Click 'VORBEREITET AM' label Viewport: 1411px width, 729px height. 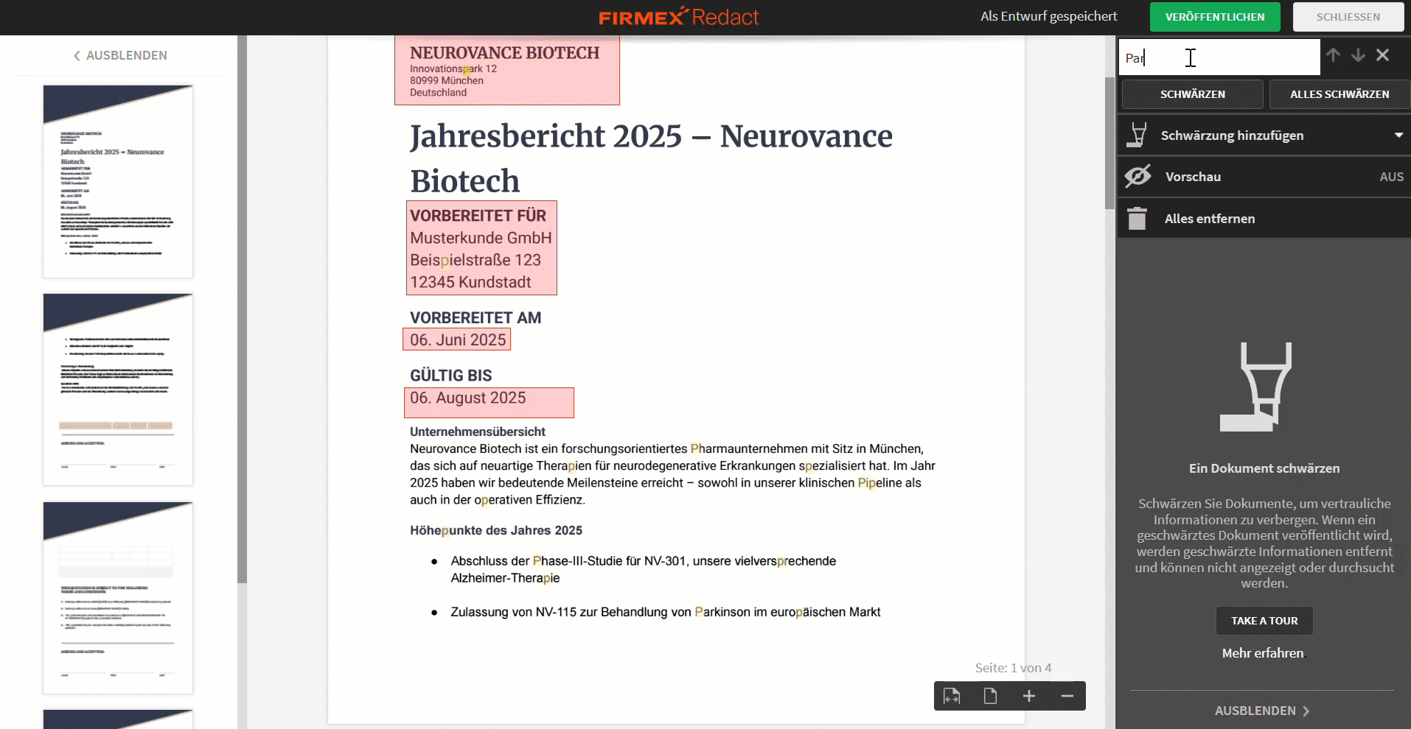(475, 318)
